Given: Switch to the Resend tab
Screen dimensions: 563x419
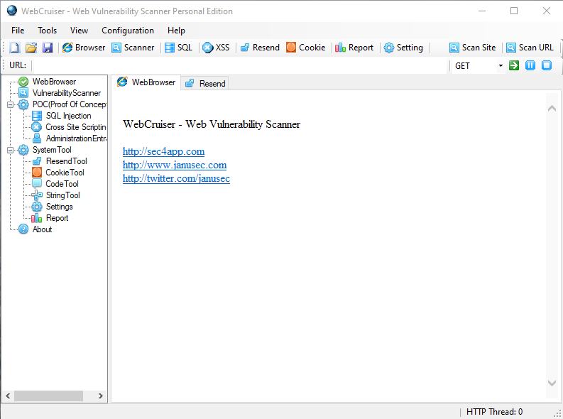Looking at the screenshot, I should coord(205,84).
